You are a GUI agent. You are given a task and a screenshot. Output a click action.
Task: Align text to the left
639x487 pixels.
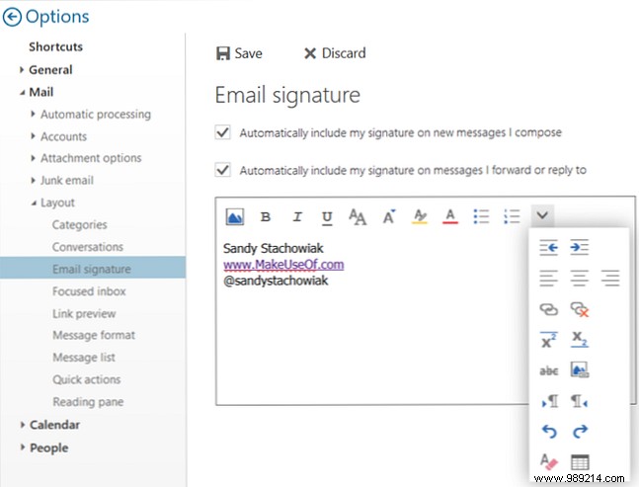pyautogui.click(x=548, y=278)
